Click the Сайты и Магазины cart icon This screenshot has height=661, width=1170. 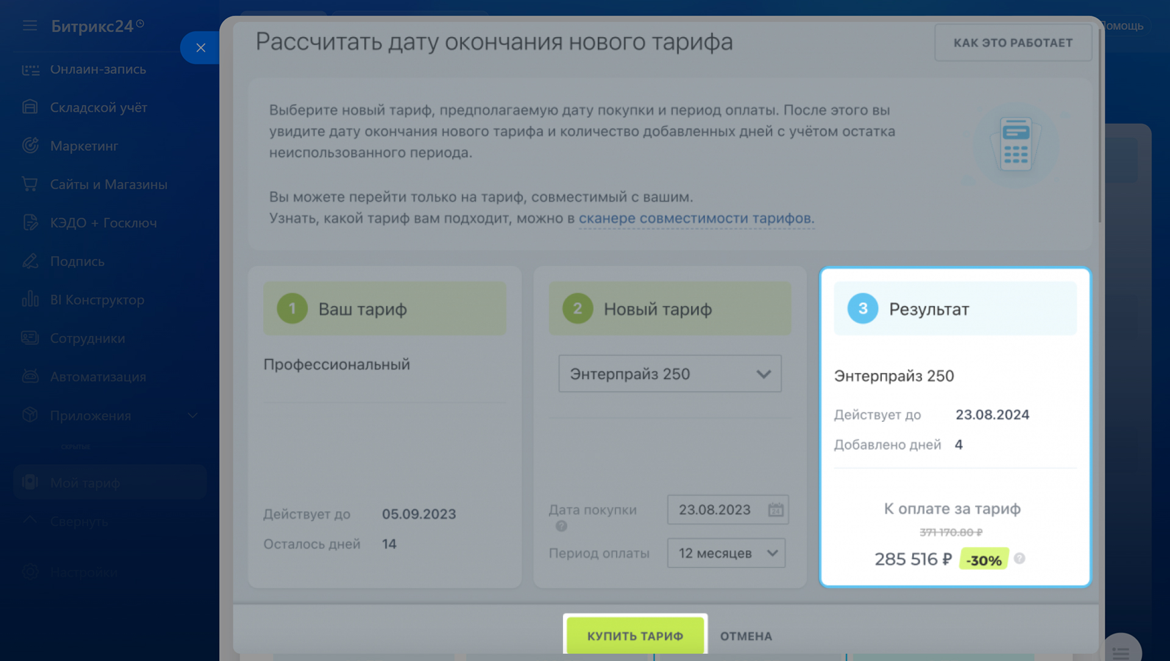pos(30,184)
